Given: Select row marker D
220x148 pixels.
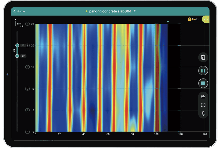Looking at the screenshot, I should [27, 89].
